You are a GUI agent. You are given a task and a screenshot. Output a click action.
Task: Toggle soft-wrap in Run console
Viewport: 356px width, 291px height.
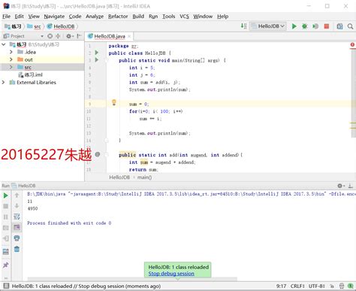17,217
